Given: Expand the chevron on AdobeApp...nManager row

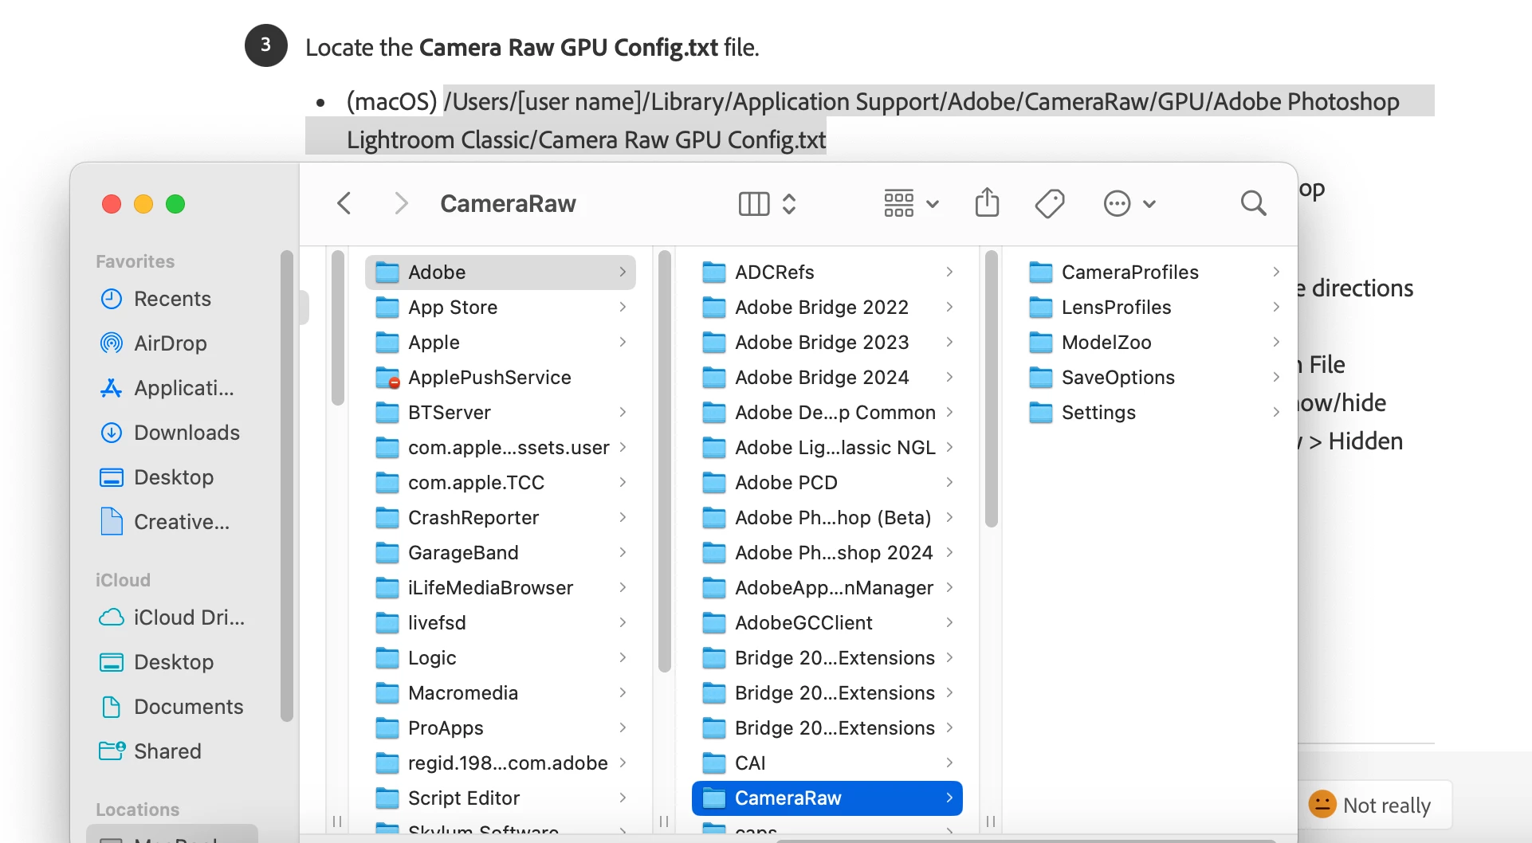Looking at the screenshot, I should 949,587.
